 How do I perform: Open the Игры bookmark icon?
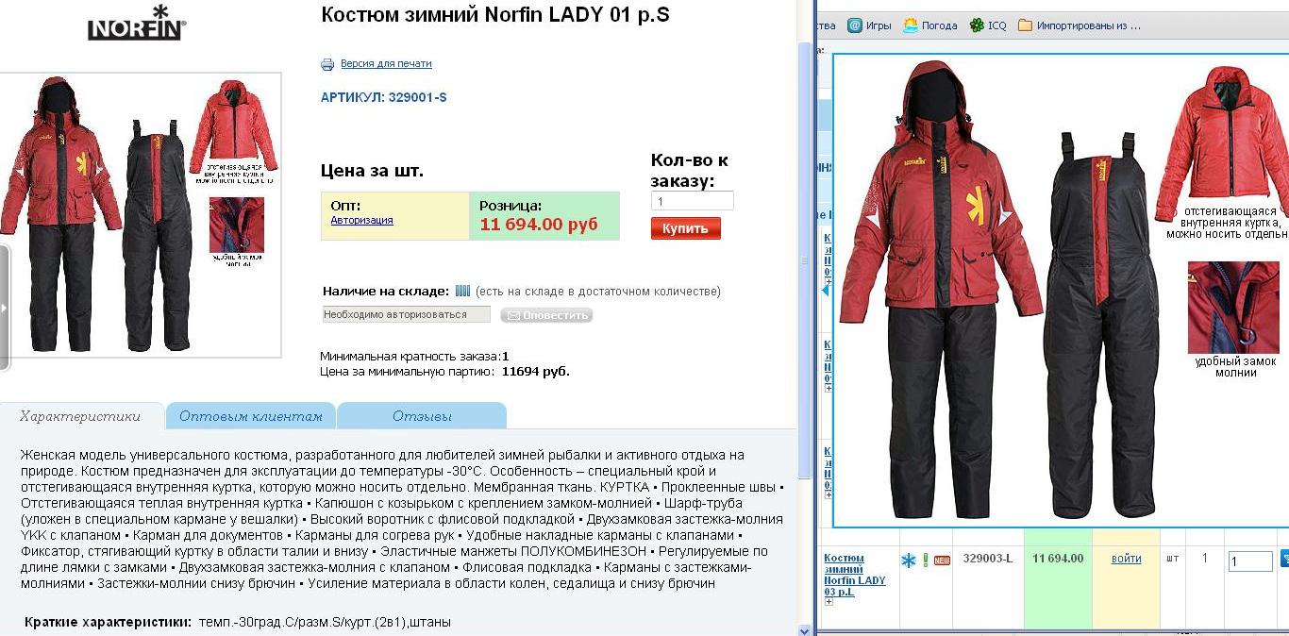(855, 25)
